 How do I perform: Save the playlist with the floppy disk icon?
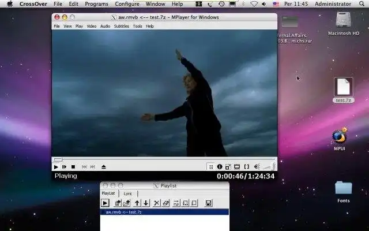pyautogui.click(x=208, y=203)
